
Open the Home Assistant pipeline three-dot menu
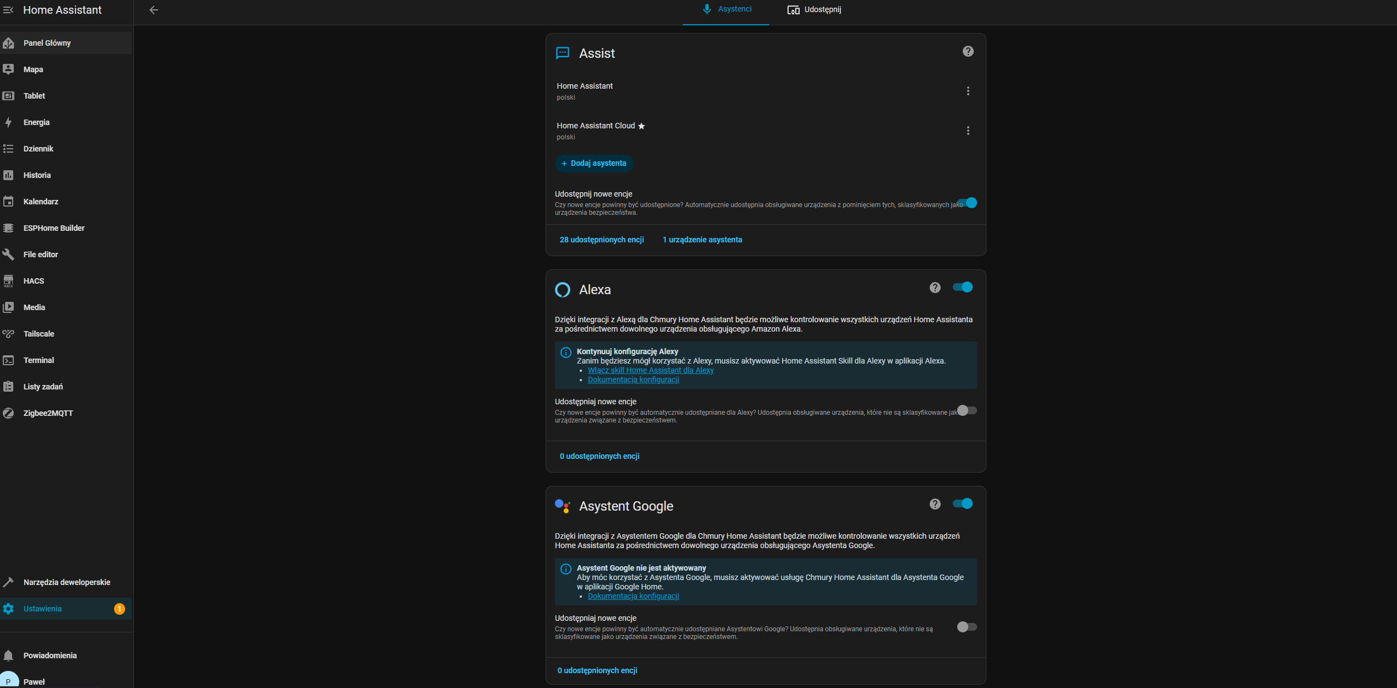(968, 91)
